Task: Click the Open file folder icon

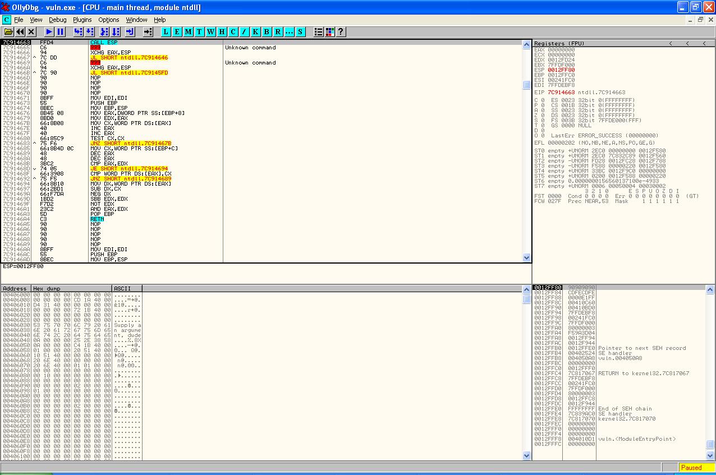Action: (x=8, y=32)
